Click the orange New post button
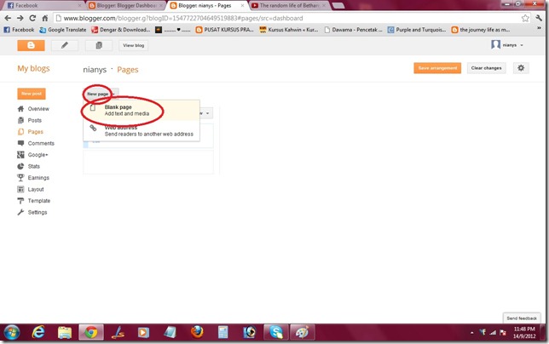Screen dimensions: 549x344 pyautogui.click(x=32, y=94)
